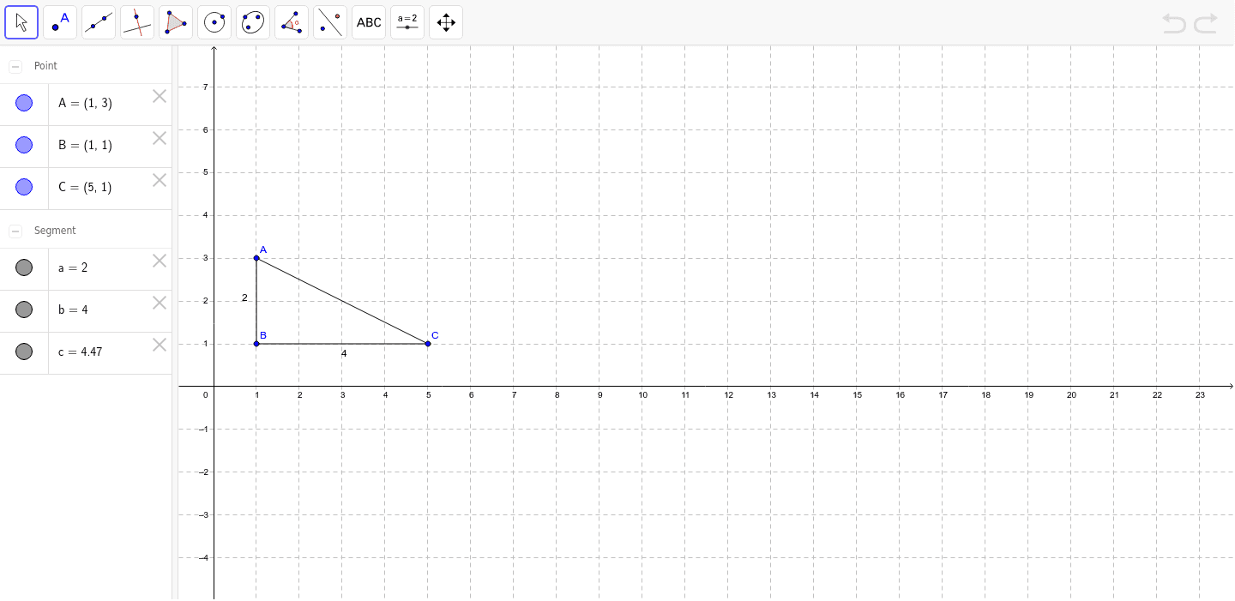Viewport: 1235px width, 601px height.
Task: Select the Angle tool
Action: tap(291, 21)
